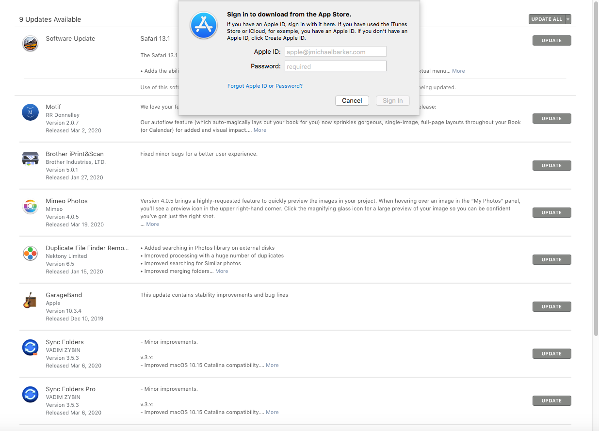
Task: Update the GarageBand app
Action: [x=551, y=306]
